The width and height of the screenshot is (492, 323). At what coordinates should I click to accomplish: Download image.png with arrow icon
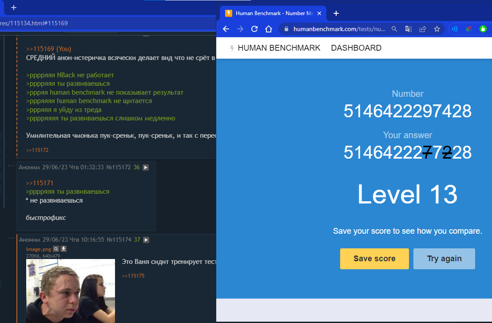63,249
